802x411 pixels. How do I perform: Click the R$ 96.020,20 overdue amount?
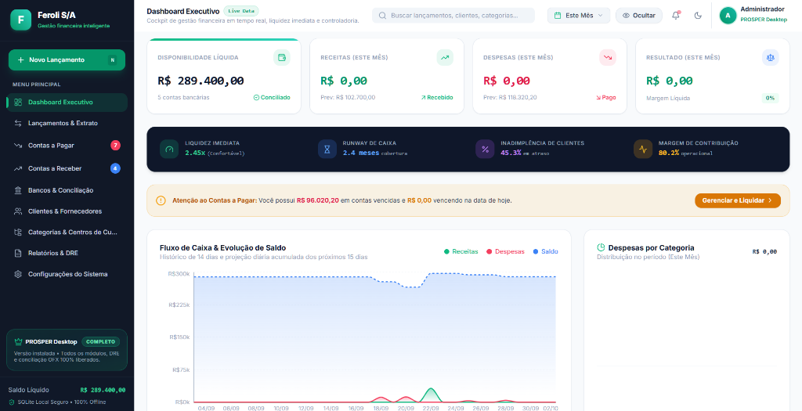click(x=318, y=200)
